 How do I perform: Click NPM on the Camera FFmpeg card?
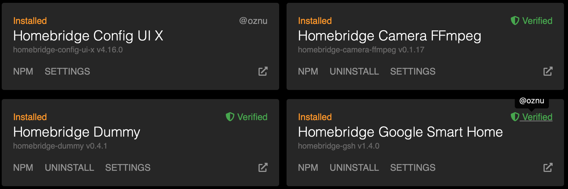pyautogui.click(x=308, y=71)
